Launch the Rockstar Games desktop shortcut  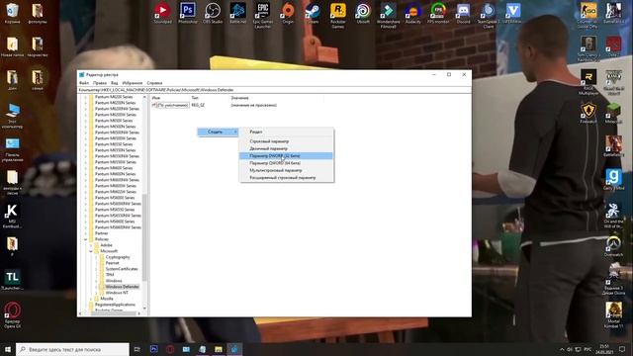pos(338,15)
